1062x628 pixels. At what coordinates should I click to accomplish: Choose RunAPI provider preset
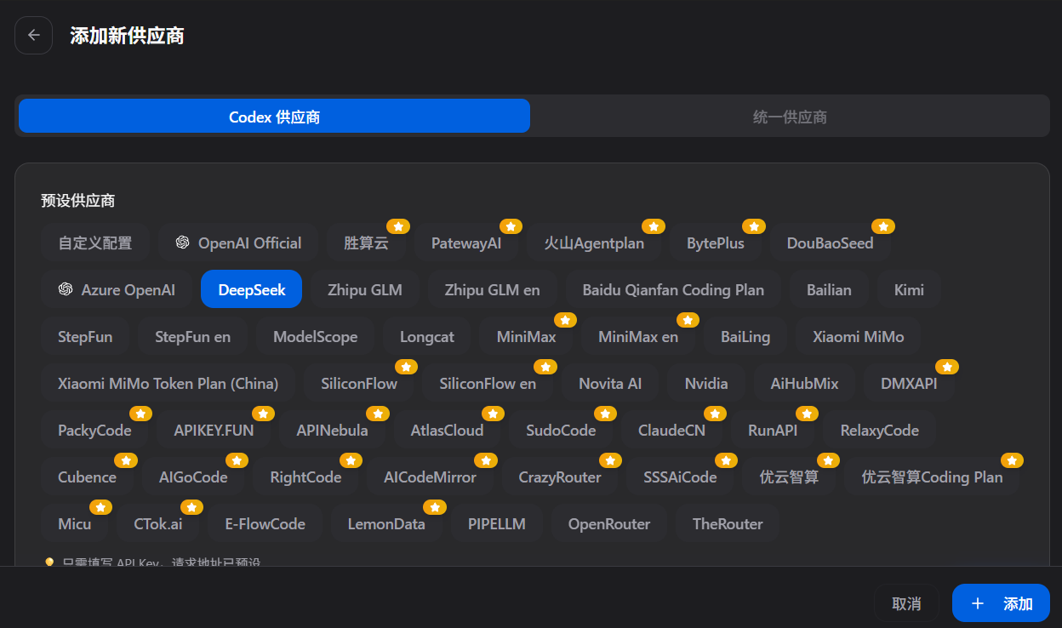(x=773, y=430)
